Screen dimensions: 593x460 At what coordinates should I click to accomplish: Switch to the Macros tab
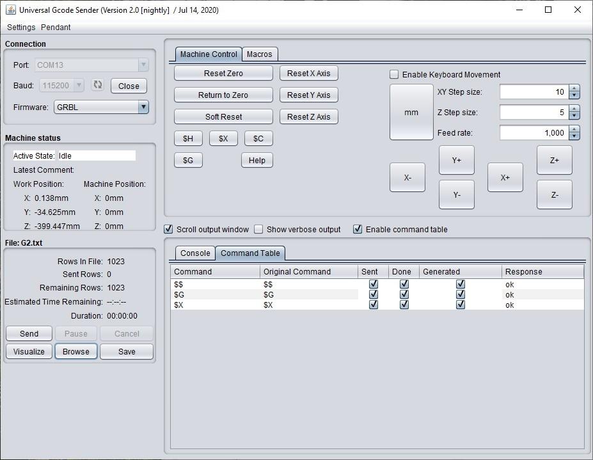point(260,54)
